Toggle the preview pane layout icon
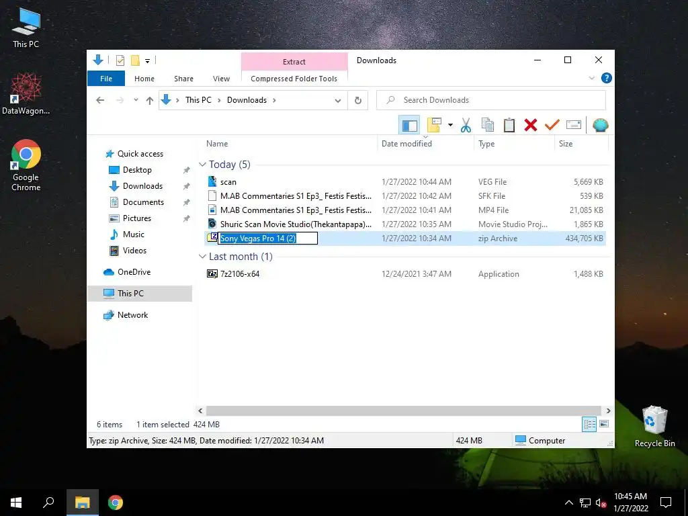The width and height of the screenshot is (688, 516). [x=409, y=126]
